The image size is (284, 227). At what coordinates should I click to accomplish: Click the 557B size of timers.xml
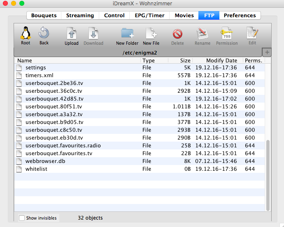(184, 75)
